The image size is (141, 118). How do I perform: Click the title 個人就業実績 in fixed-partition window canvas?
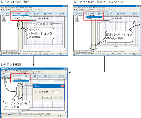116,18
